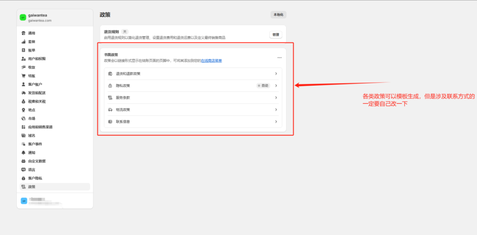Expand the 退货和退款政策 row chevron
Image resolution: width=477 pixels, height=235 pixels.
tap(276, 74)
